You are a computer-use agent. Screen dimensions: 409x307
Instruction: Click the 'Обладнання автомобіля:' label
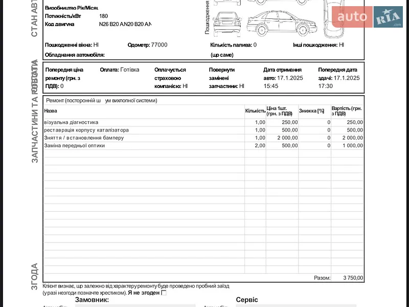click(75, 55)
